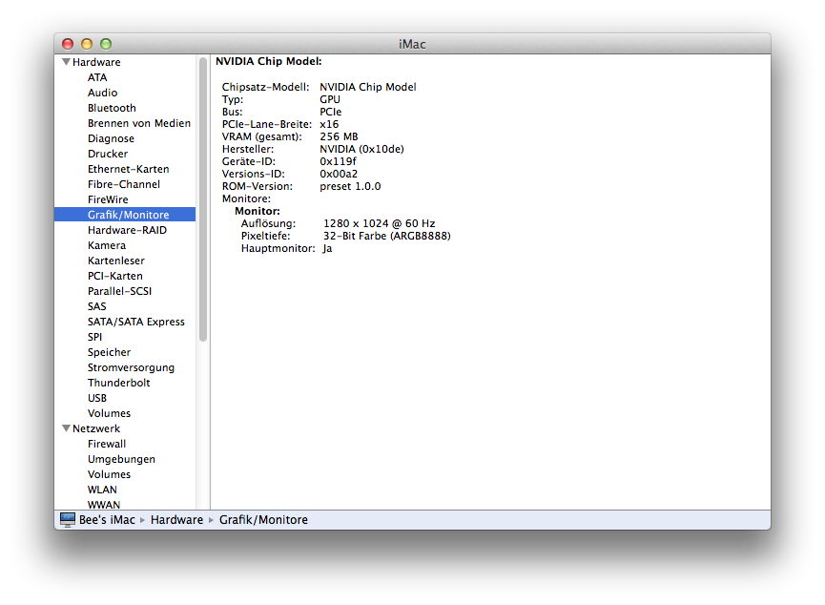Select FireWire in the sidebar

[108, 199]
